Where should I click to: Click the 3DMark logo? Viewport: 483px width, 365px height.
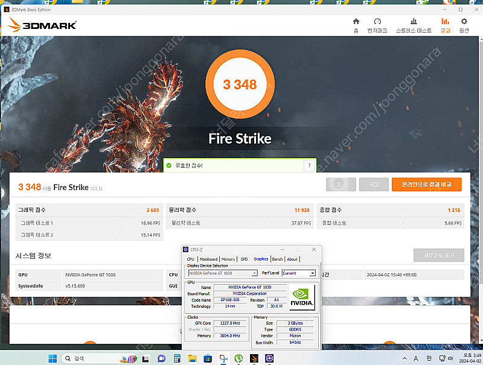(x=42, y=25)
